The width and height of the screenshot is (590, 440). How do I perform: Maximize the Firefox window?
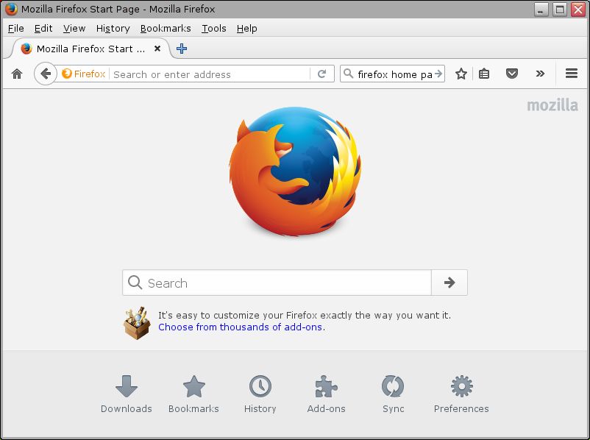[560, 9]
